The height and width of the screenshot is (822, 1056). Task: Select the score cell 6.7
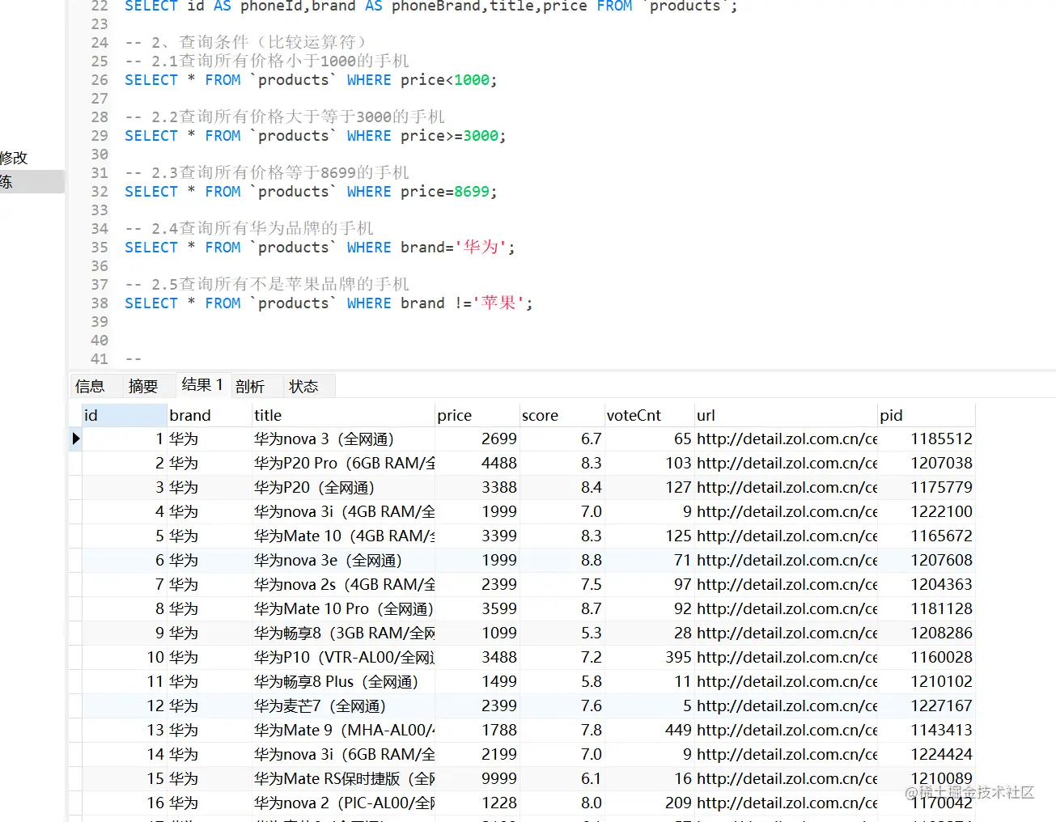click(562, 439)
